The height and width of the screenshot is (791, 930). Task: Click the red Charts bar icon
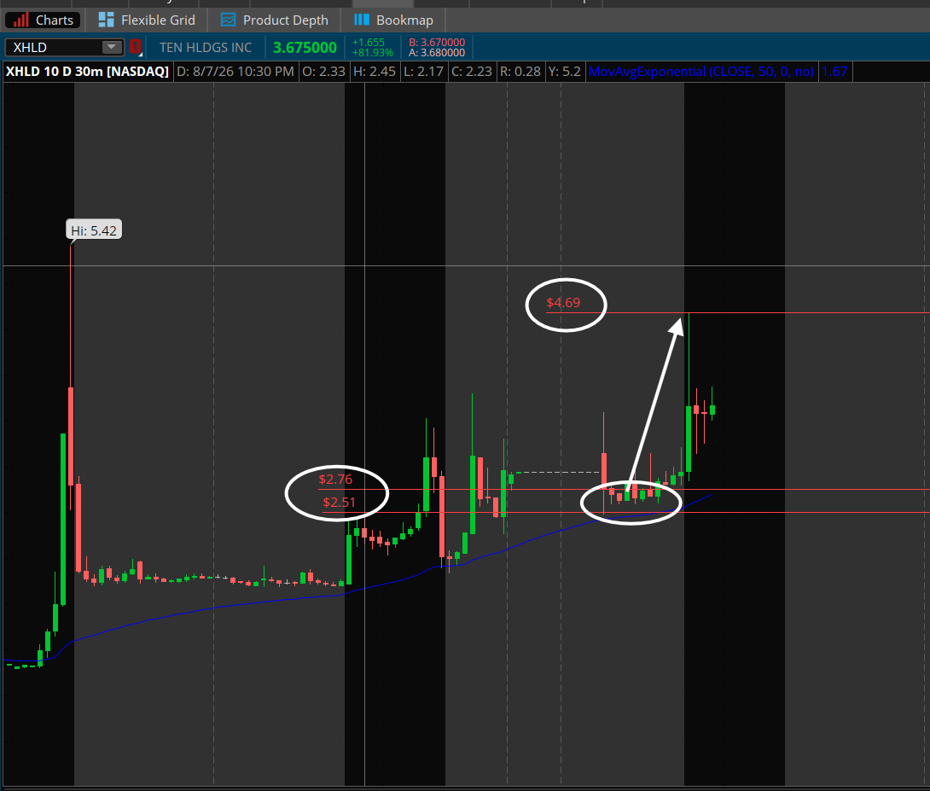click(x=20, y=20)
